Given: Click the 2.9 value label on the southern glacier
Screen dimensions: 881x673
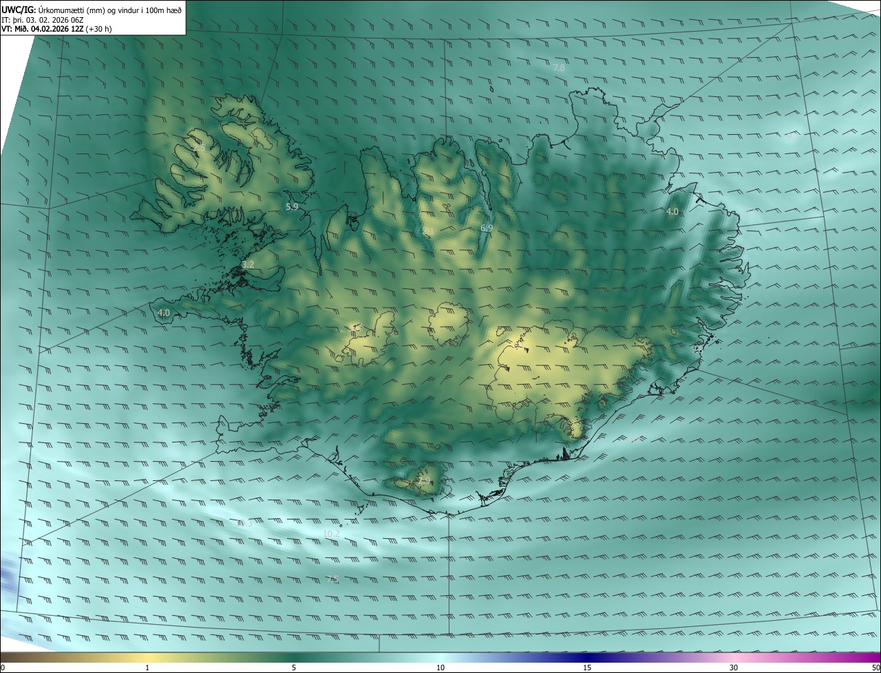Looking at the screenshot, I should 424,480.
